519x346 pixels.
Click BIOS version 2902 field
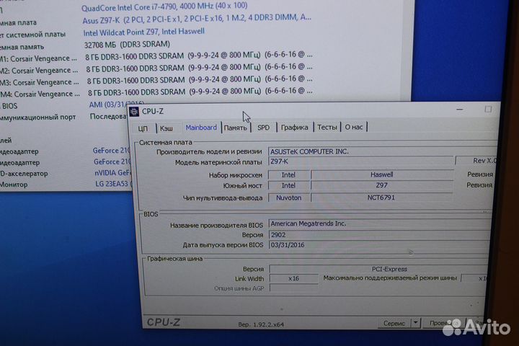[x=381, y=235]
